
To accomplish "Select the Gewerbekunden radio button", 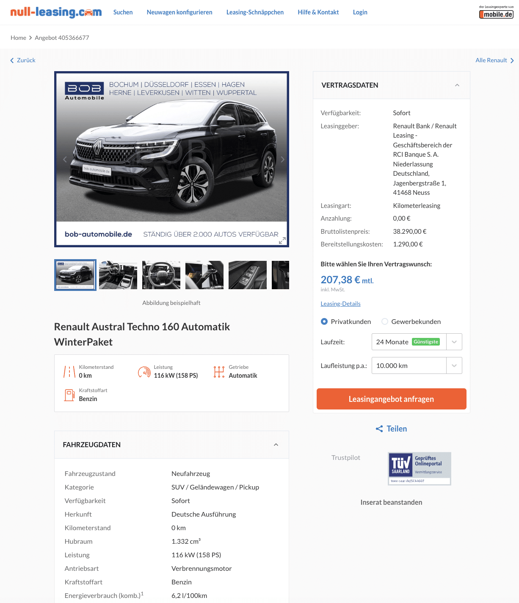I will [385, 321].
